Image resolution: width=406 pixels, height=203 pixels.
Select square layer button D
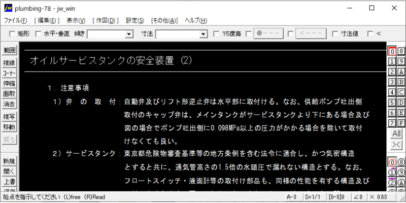401,103
